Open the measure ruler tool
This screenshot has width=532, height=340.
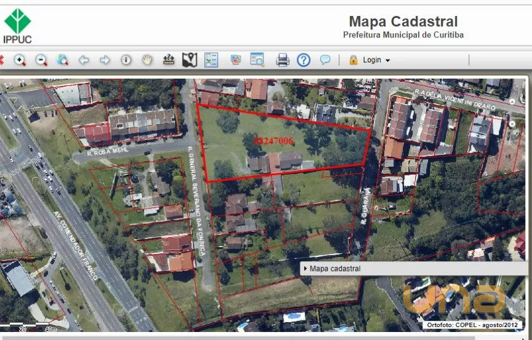[169, 60]
